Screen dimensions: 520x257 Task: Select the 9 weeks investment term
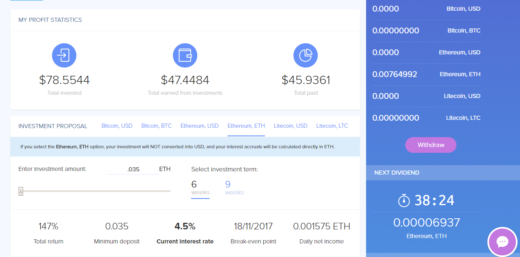coord(234,188)
